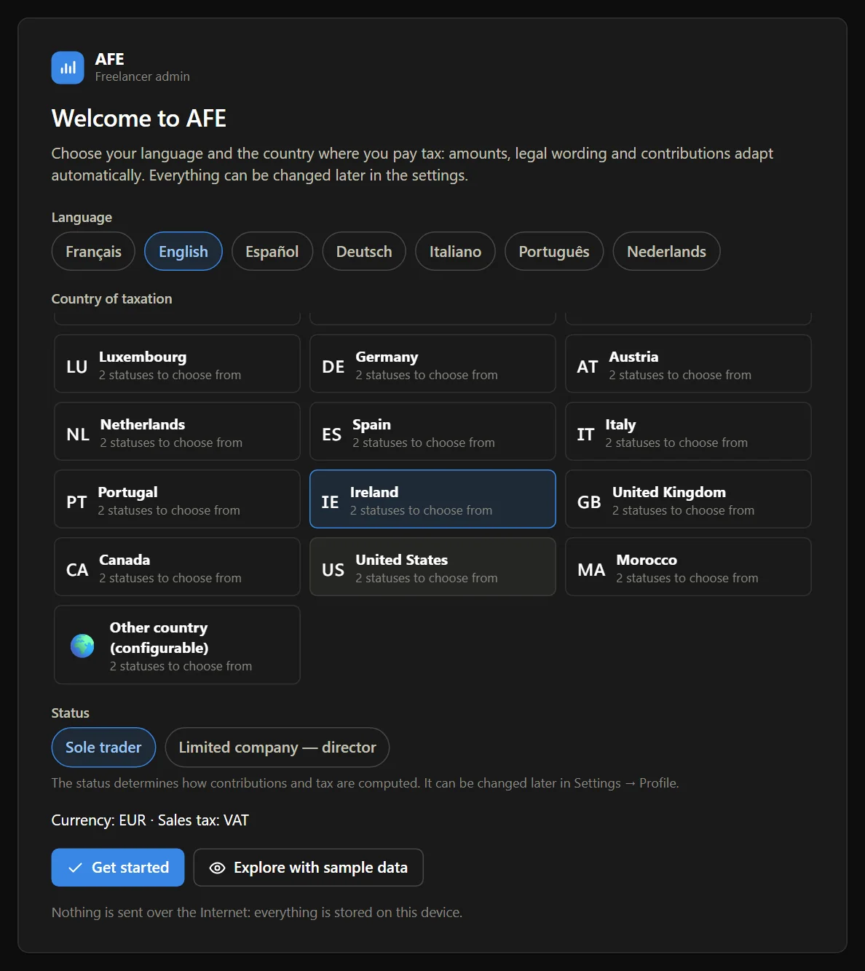Pick Italiano language option
Image resolution: width=865 pixels, height=971 pixels.
pos(455,251)
